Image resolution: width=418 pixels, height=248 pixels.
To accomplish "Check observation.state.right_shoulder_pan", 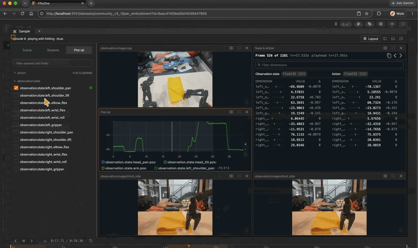I will click(x=16, y=132).
